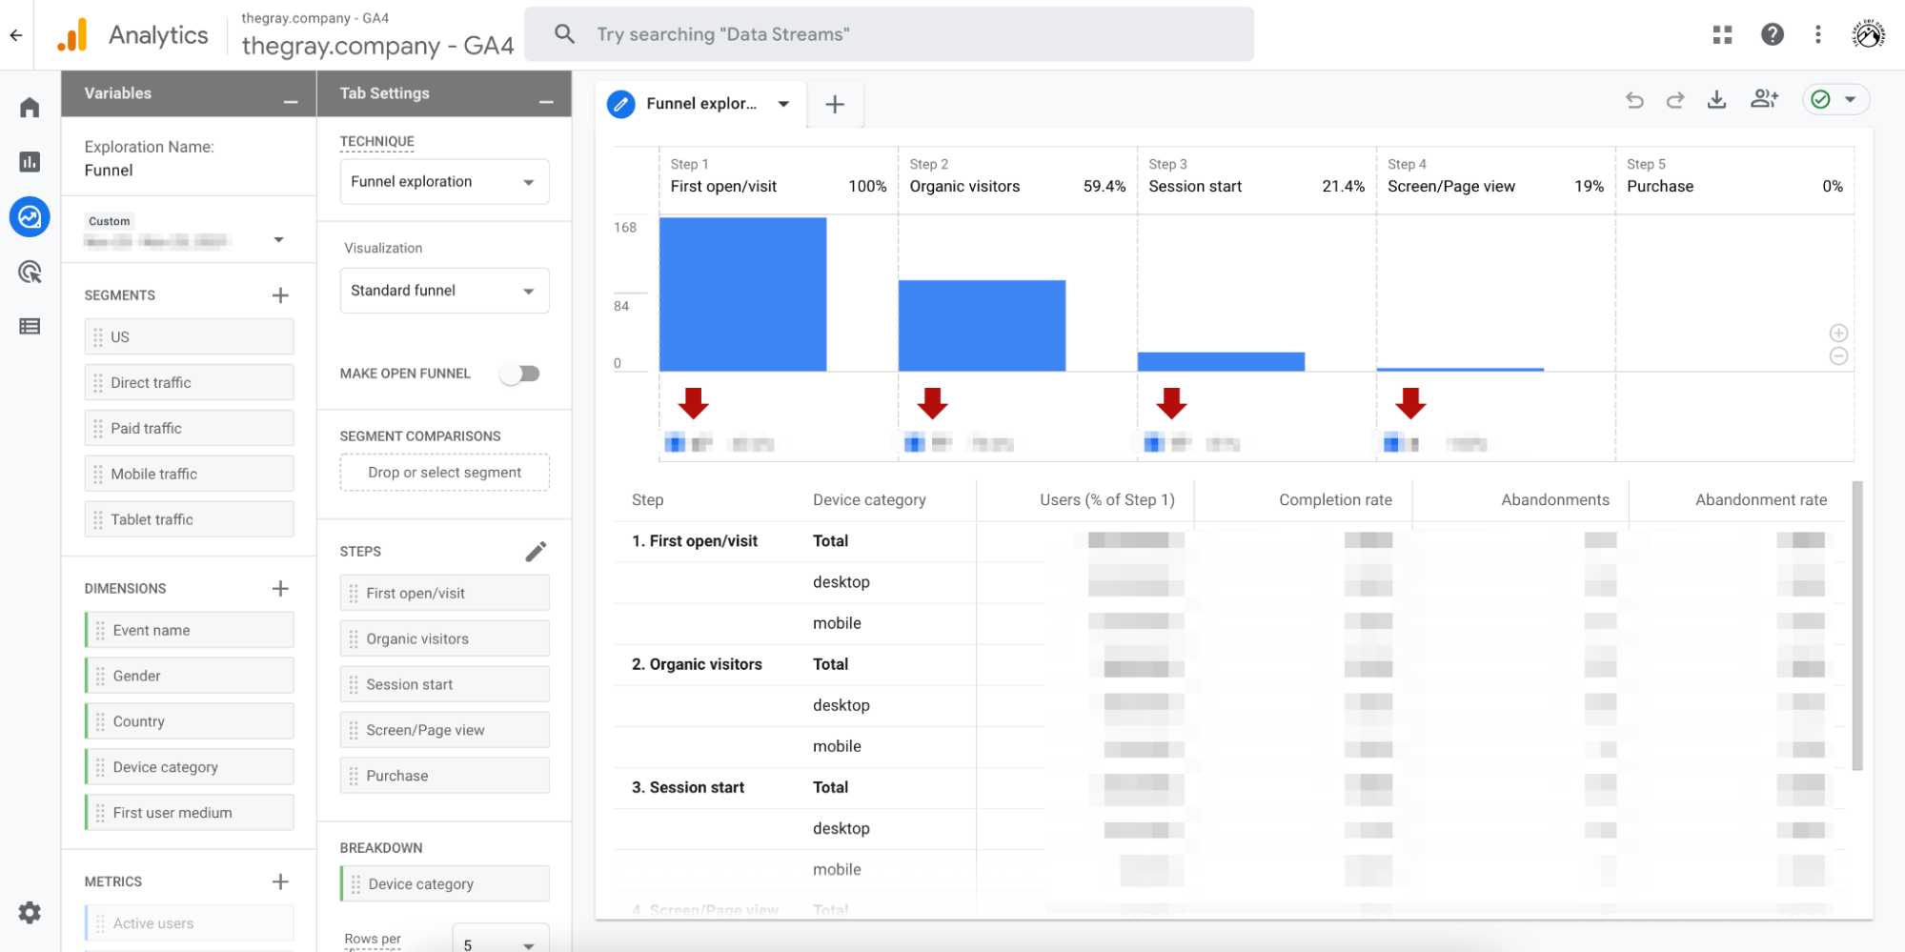Enable the Make Open Funnel toggle
The height and width of the screenshot is (952, 1905).
[520, 374]
